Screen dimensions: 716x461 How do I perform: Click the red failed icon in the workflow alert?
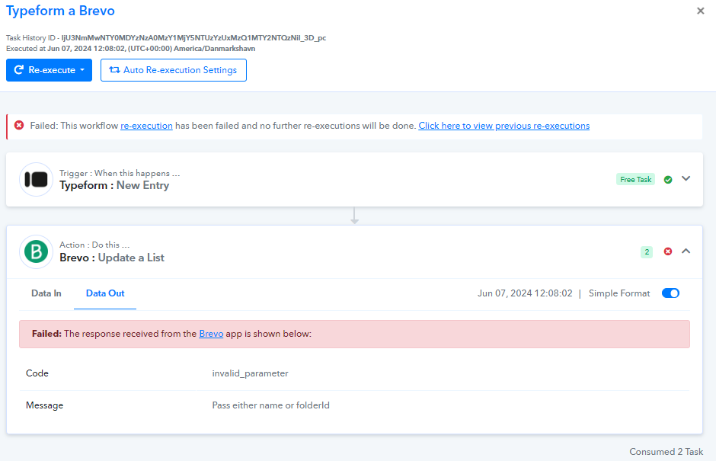click(19, 125)
